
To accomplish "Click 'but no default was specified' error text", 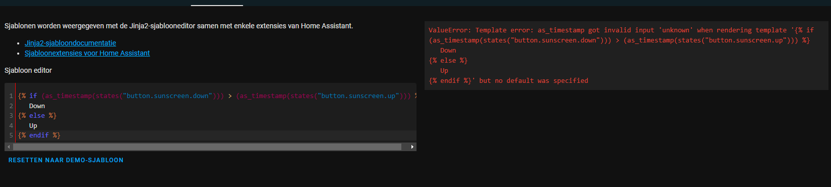I will [534, 81].
